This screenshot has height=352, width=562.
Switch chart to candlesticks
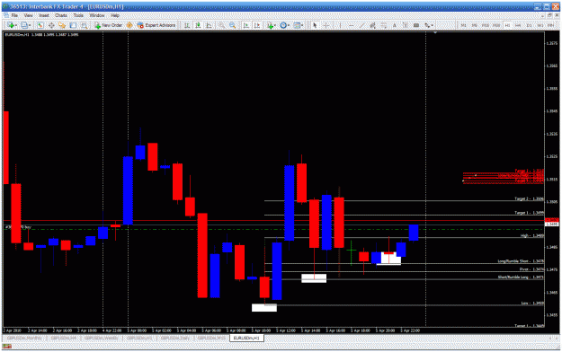pos(198,25)
